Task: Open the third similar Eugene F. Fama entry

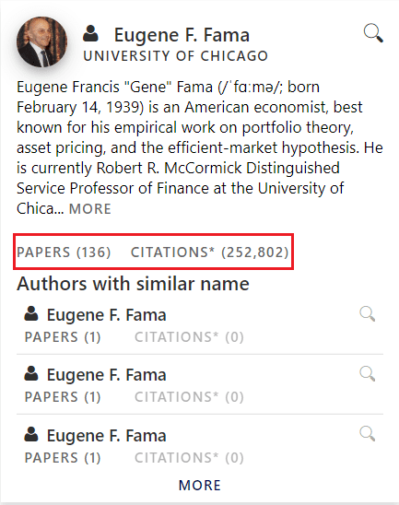Action: coord(107,436)
